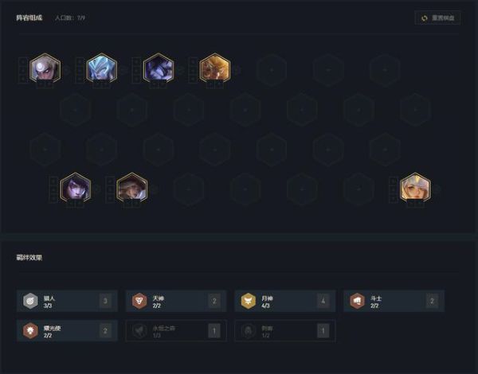The image size is (478, 374).
Task: Select the dark purple Warwick champion portrait
Action: click(159, 68)
